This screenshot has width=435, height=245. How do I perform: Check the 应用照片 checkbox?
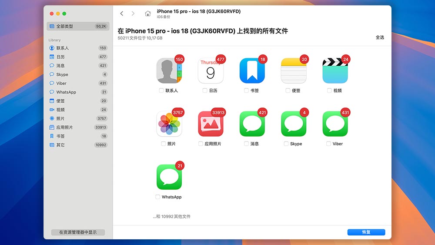point(200,144)
